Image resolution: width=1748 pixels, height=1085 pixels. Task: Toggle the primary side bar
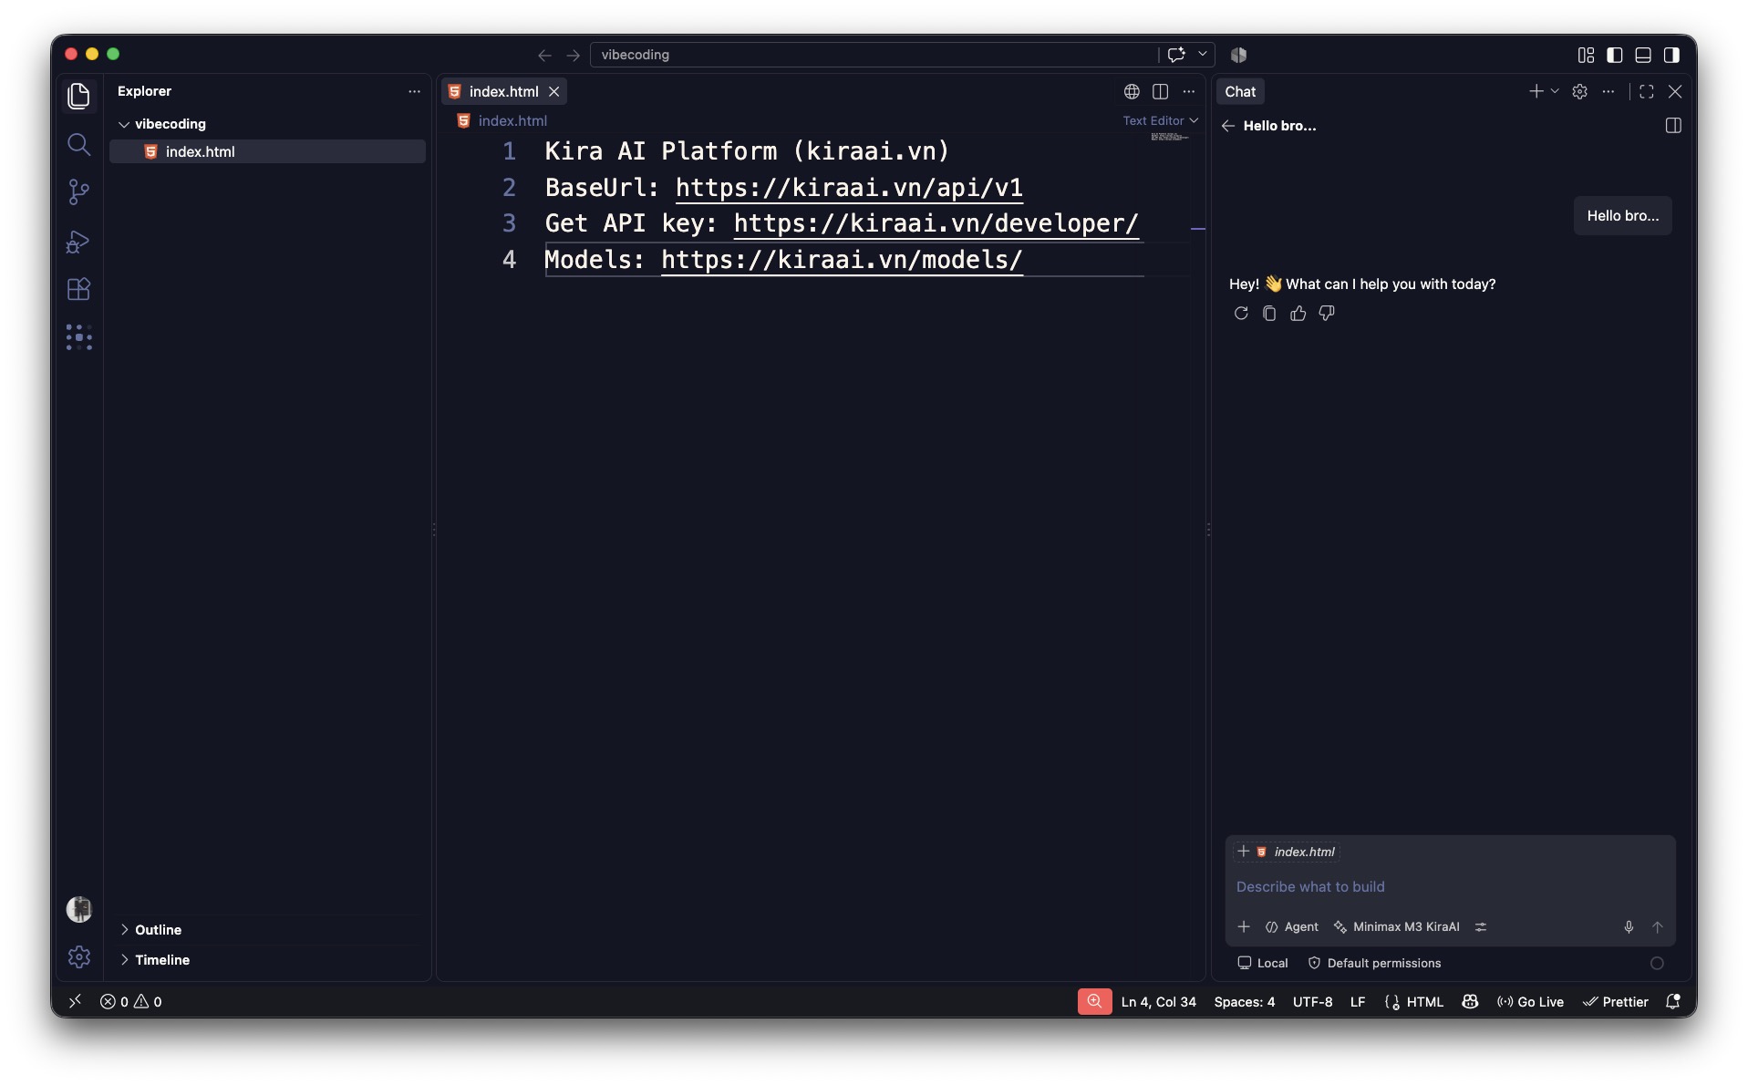1615,55
